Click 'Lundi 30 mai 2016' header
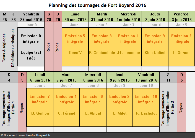 75,17
